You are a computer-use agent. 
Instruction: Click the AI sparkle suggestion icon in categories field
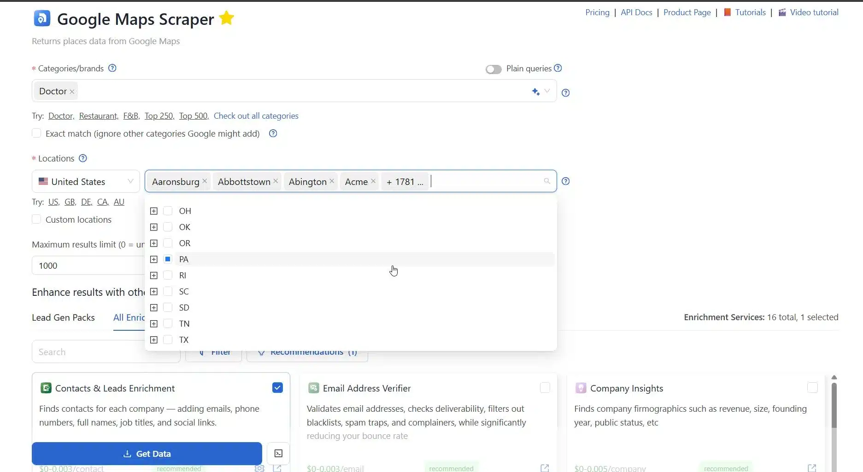[x=535, y=92]
